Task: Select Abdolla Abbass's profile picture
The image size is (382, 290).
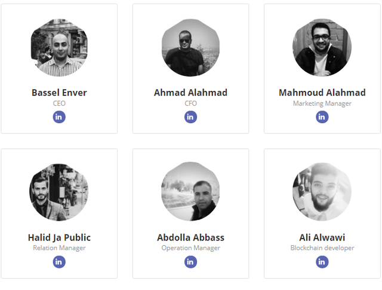Action: click(x=190, y=192)
